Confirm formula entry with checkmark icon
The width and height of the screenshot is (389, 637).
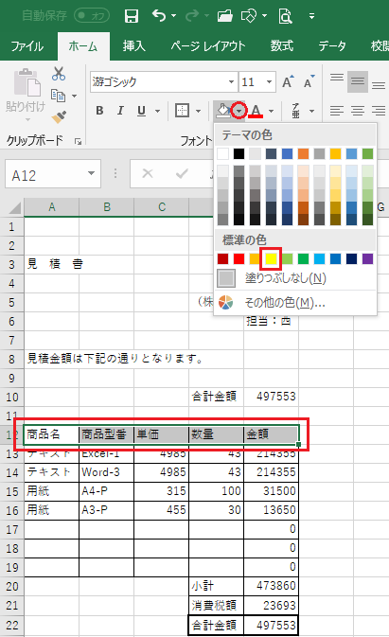point(182,174)
